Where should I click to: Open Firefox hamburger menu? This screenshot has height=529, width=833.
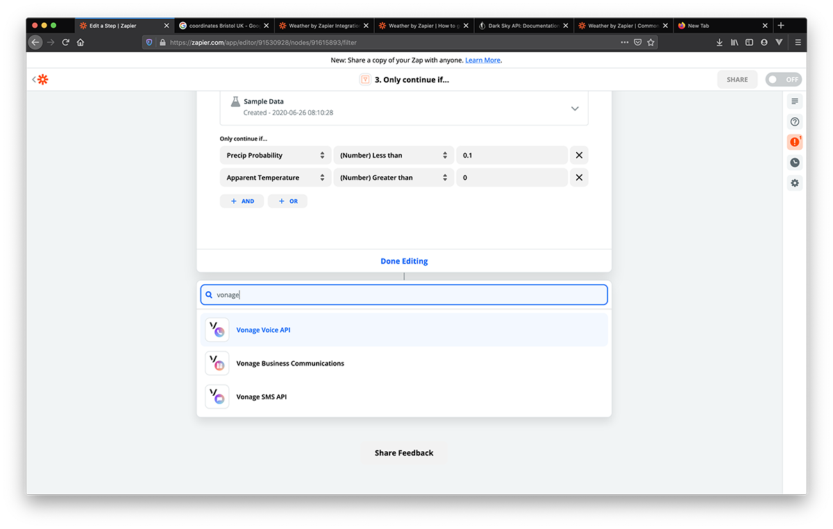click(798, 42)
